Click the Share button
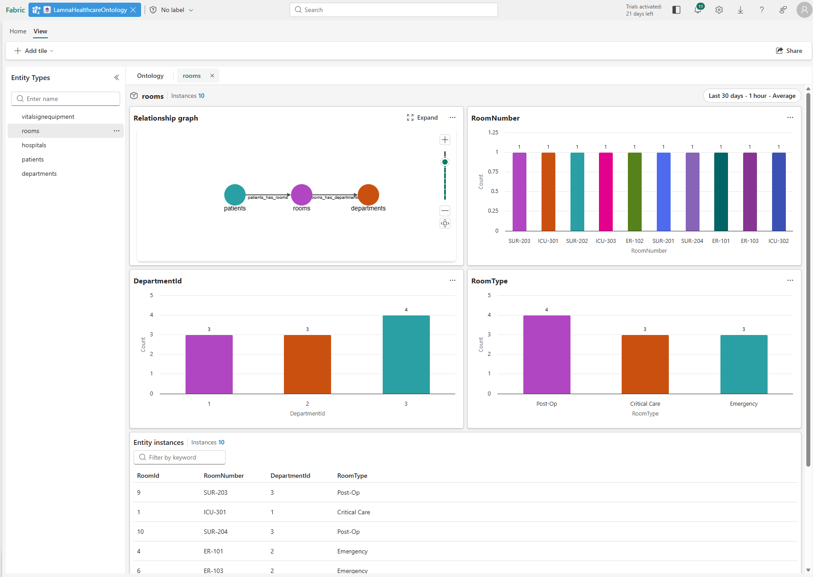This screenshot has height=577, width=813. point(789,51)
